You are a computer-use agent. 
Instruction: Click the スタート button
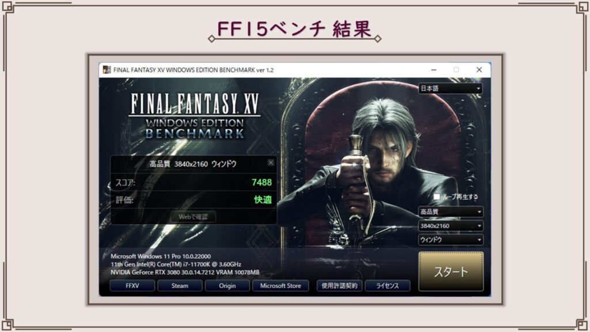pos(451,271)
